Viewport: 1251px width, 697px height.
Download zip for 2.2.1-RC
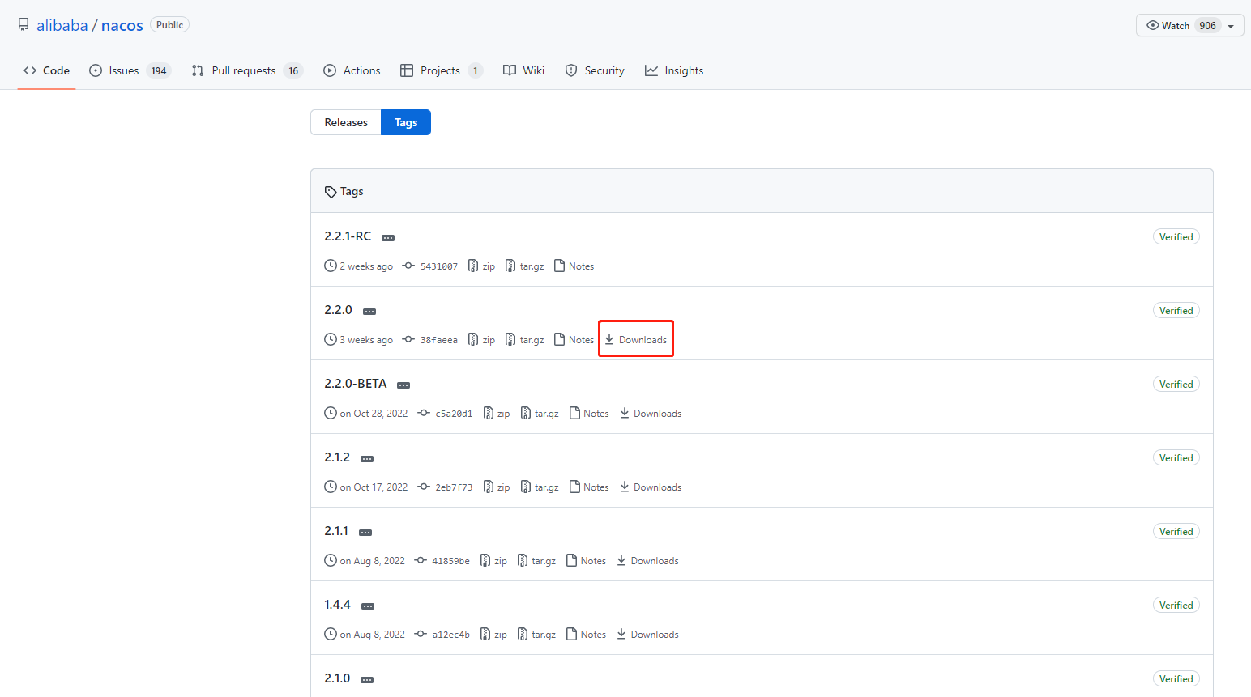pos(481,266)
